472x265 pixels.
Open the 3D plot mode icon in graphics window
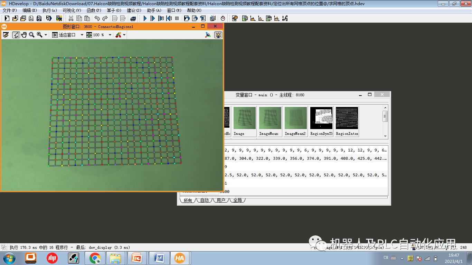(x=208, y=35)
